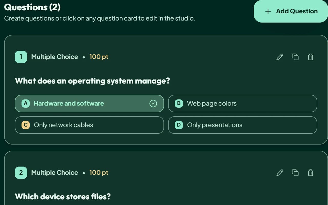The image size is (328, 205).
Task: Edit question 2 with the pencil icon
Action: click(x=280, y=173)
